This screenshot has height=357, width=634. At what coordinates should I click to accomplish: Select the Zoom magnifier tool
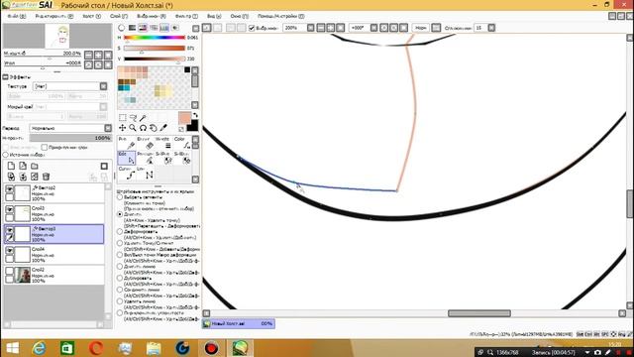click(133, 128)
